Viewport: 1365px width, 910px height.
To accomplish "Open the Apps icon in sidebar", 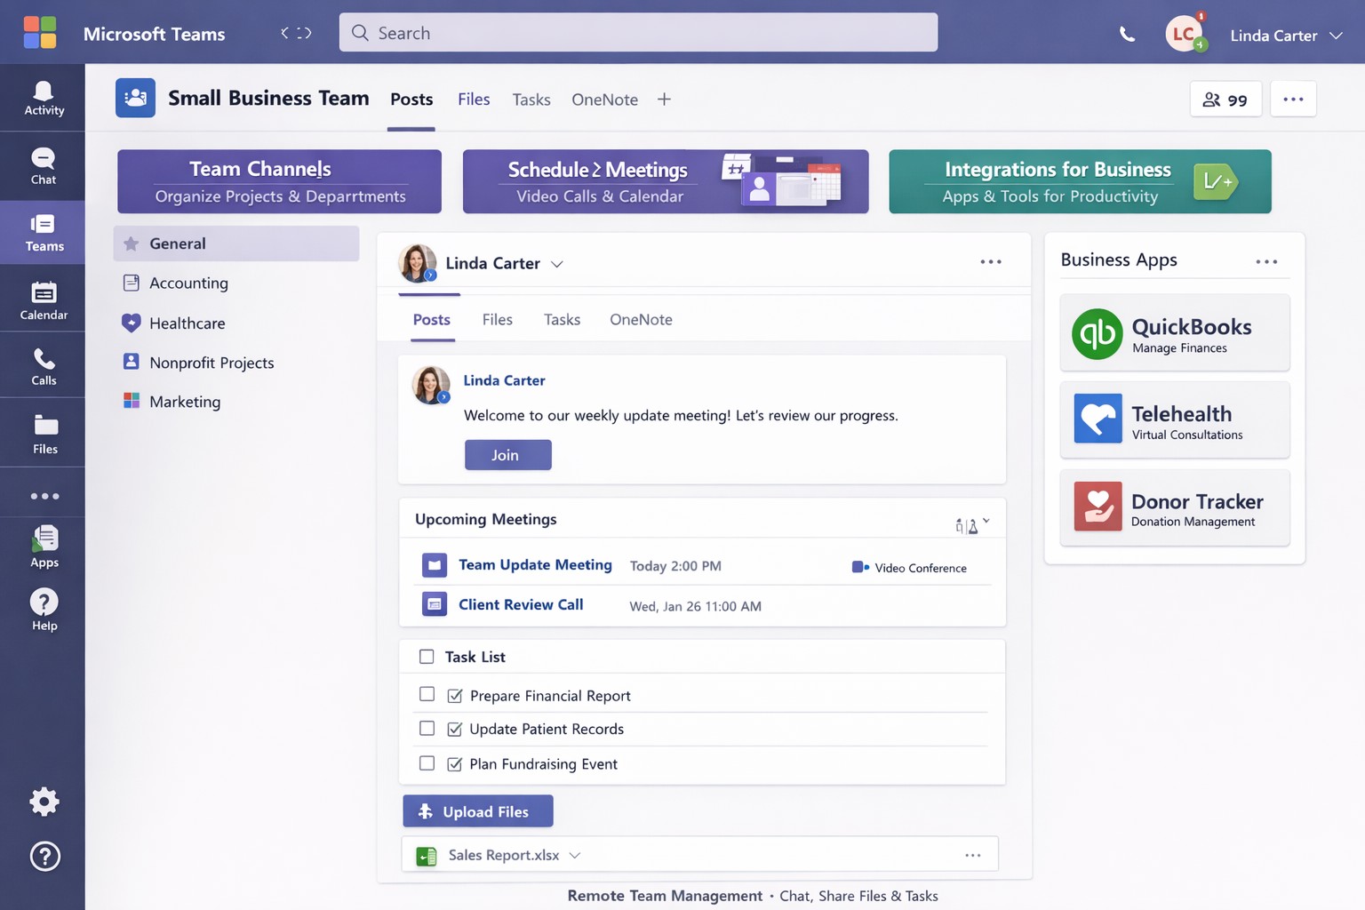I will tap(44, 546).
